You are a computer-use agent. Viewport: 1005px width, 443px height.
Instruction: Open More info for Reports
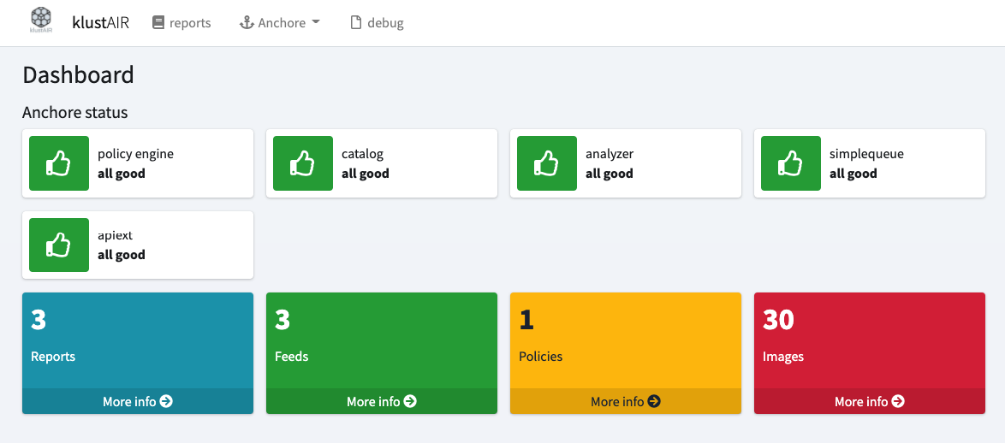(x=138, y=401)
